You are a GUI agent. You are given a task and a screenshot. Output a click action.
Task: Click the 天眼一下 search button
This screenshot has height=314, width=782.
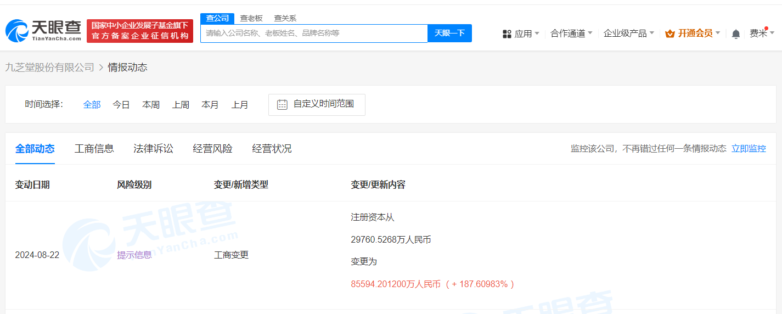[449, 33]
